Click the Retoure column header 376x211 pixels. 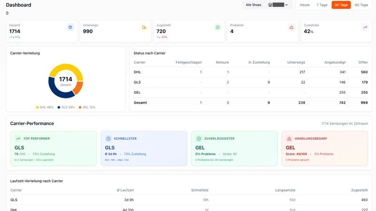tap(222, 62)
